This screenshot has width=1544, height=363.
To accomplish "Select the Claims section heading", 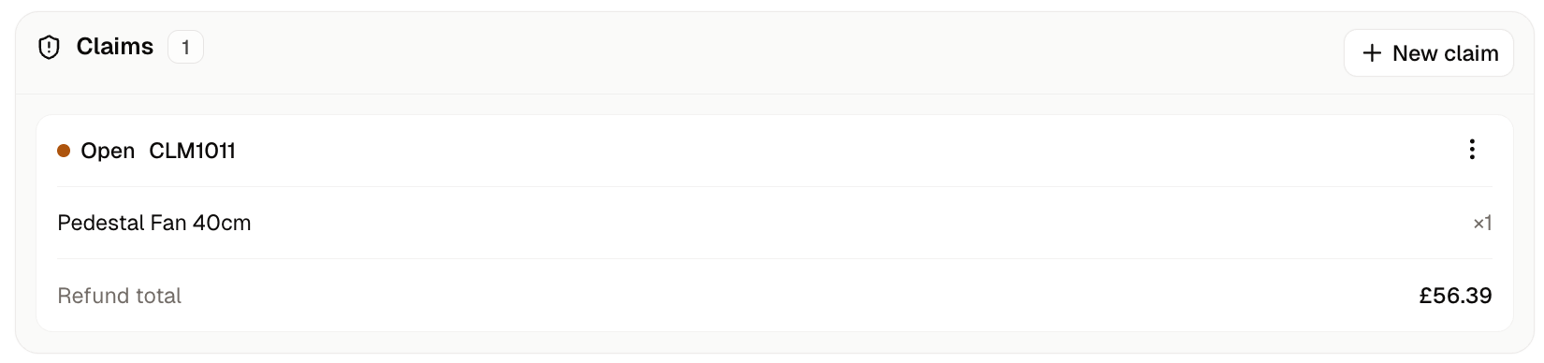I will coord(115,47).
